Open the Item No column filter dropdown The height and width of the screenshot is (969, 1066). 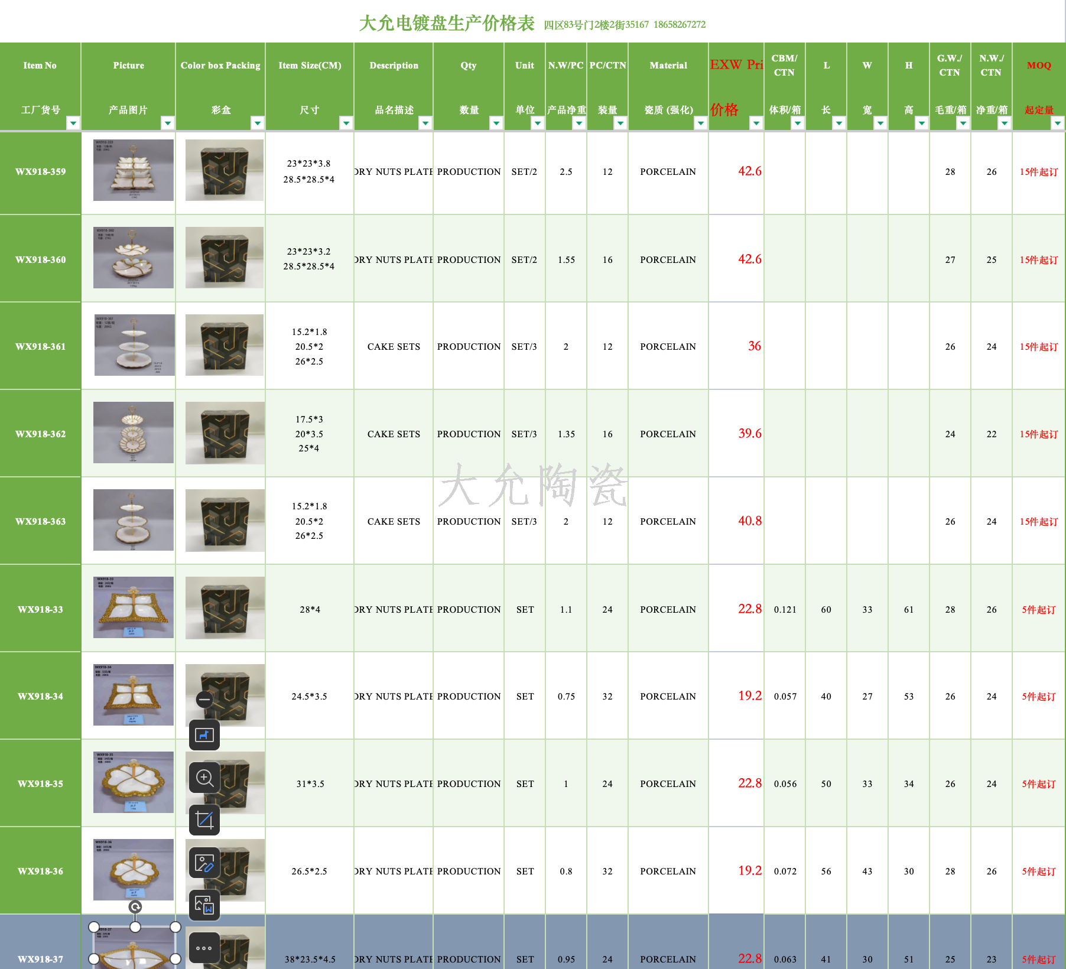[x=73, y=123]
